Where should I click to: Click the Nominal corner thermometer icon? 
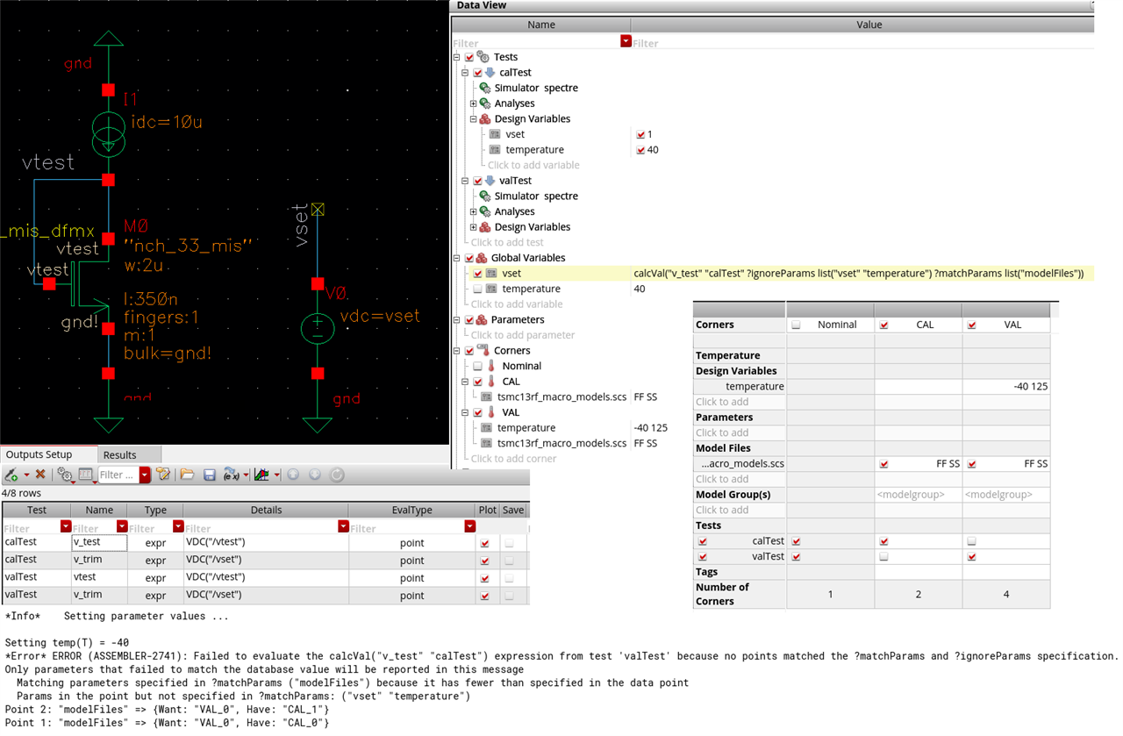(492, 366)
